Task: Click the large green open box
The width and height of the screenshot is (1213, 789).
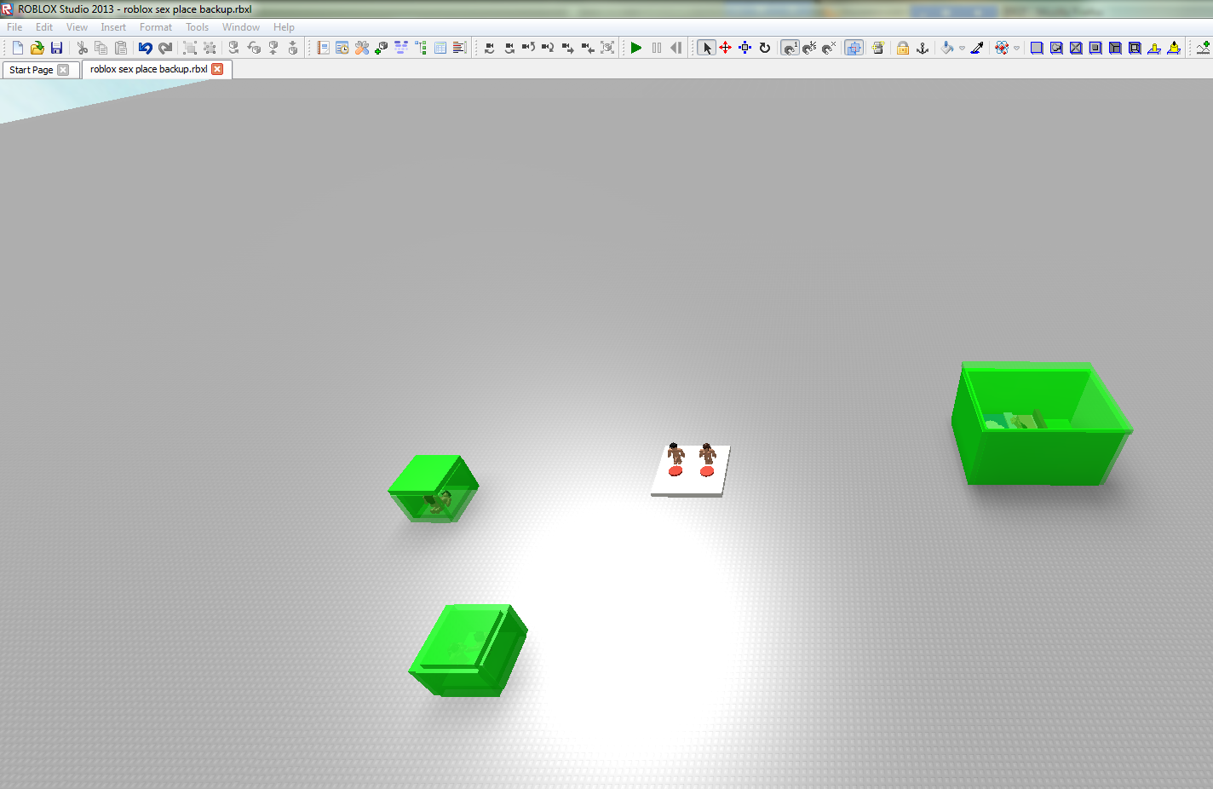Action: coord(1040,426)
